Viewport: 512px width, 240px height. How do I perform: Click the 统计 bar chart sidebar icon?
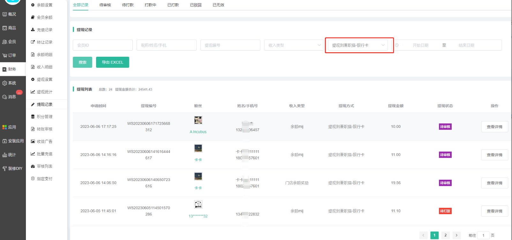(x=5, y=155)
